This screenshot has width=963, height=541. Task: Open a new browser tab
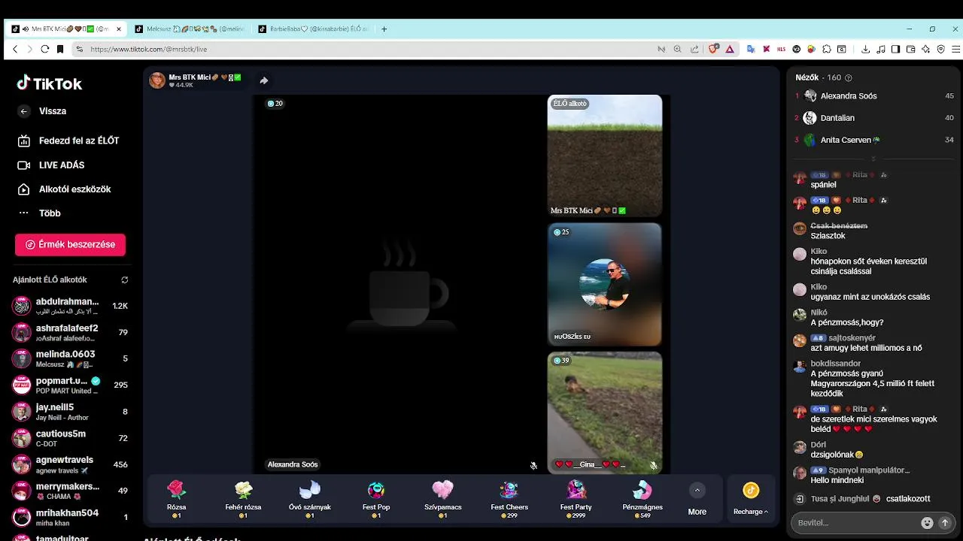pyautogui.click(x=384, y=29)
